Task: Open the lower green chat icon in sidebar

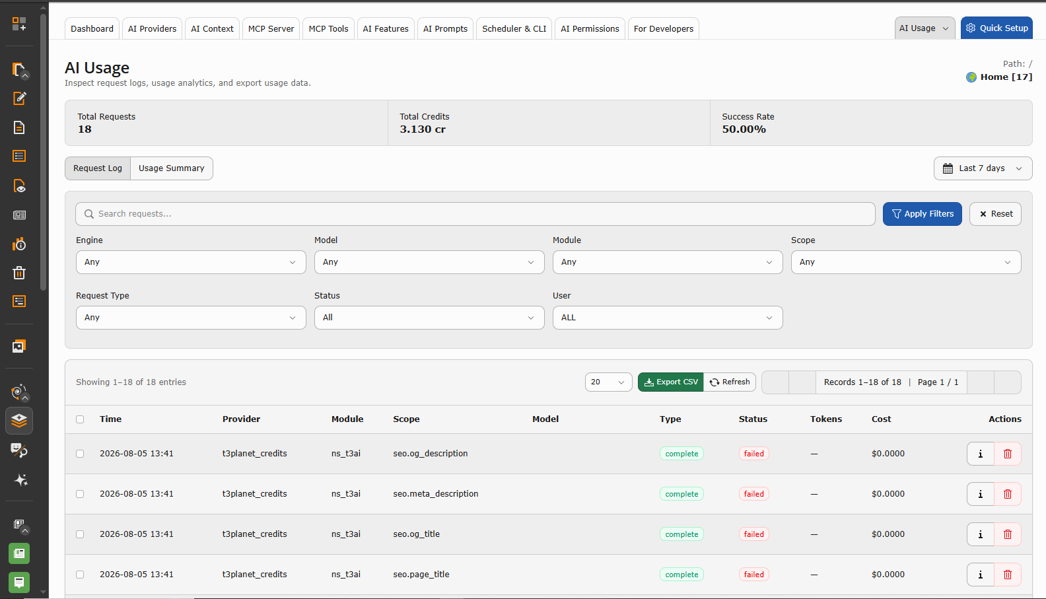Action: pyautogui.click(x=19, y=582)
